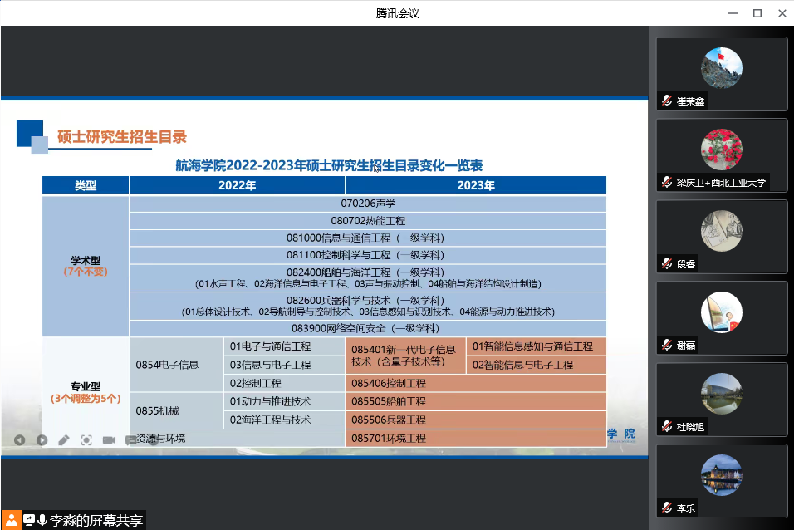Select the pen annotation tool on slide
This screenshot has width=794, height=530.
(x=64, y=439)
